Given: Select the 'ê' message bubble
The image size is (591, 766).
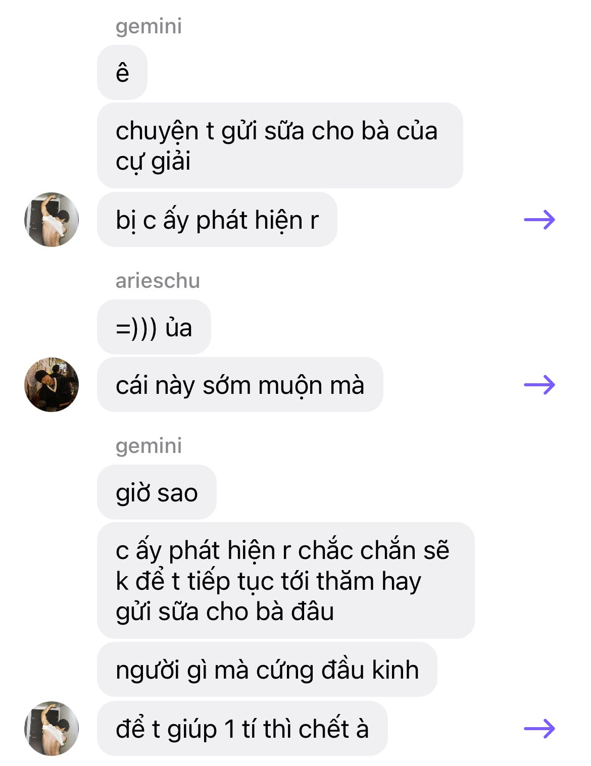Looking at the screenshot, I should point(122,73).
